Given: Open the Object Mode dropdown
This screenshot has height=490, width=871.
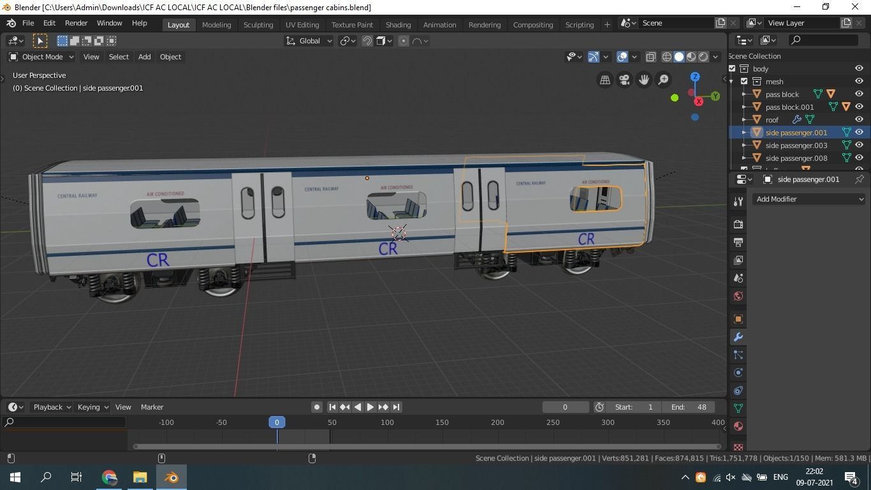Looking at the screenshot, I should click(x=41, y=57).
